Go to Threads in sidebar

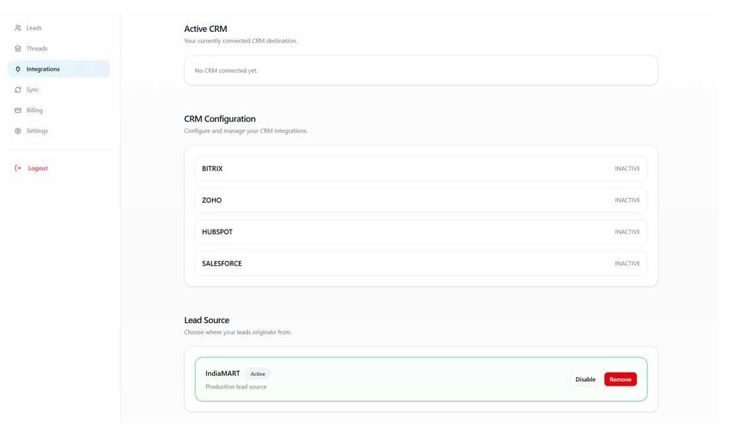pos(59,48)
